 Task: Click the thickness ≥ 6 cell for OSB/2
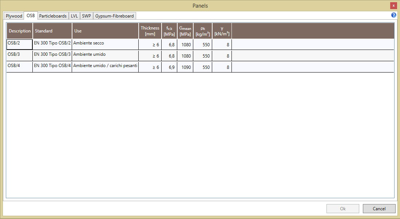(x=150, y=44)
